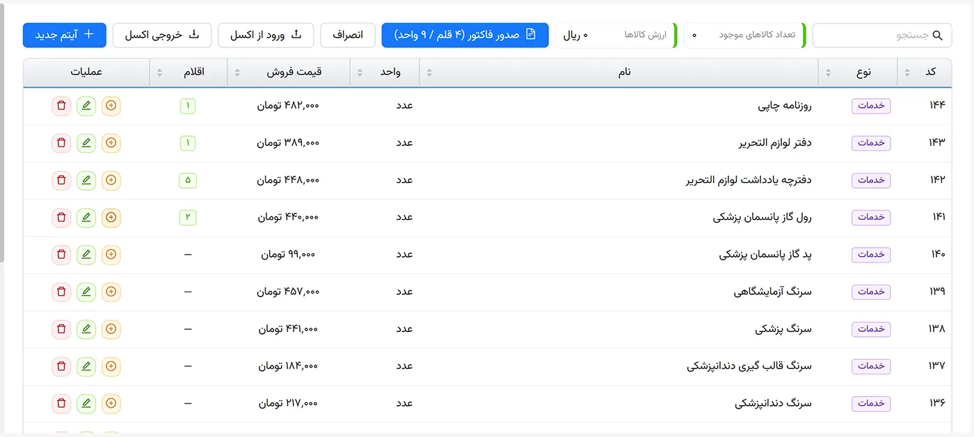Select price ۹۹,۰۰۰ تومان cell
Screen dimensions: 974x437
(288, 255)
